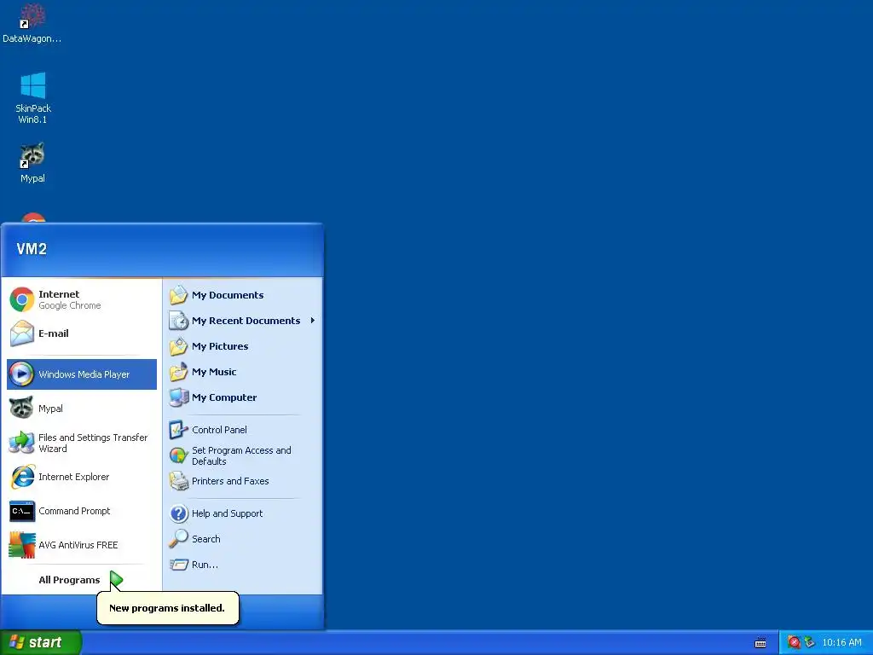Screen dimensions: 873x655
Task: Open Control Panel
Action: point(243,430)
